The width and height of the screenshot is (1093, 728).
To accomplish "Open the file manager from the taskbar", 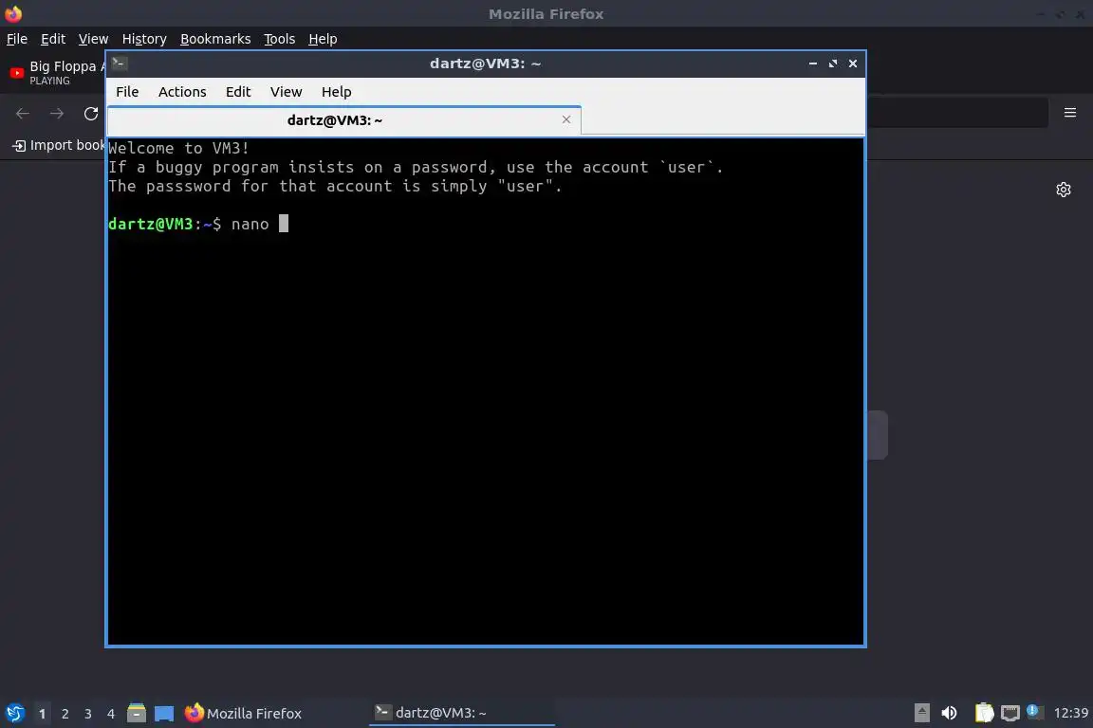I will [x=137, y=713].
